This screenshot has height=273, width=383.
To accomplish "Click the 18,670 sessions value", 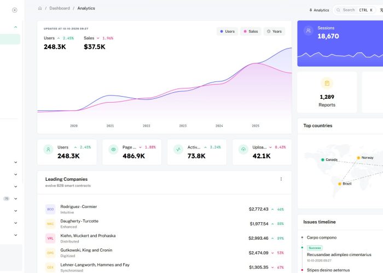I will pos(328,37).
